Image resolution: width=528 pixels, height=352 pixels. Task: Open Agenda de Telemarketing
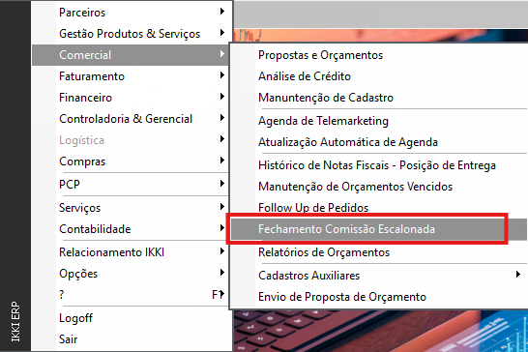click(x=378, y=121)
